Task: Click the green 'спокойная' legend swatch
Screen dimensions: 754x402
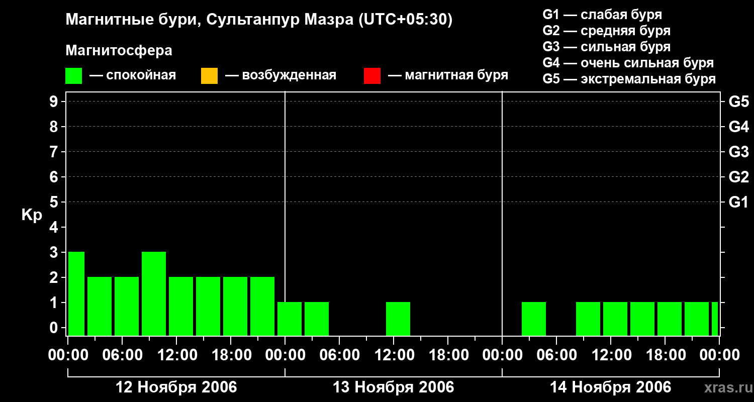Action: click(74, 76)
